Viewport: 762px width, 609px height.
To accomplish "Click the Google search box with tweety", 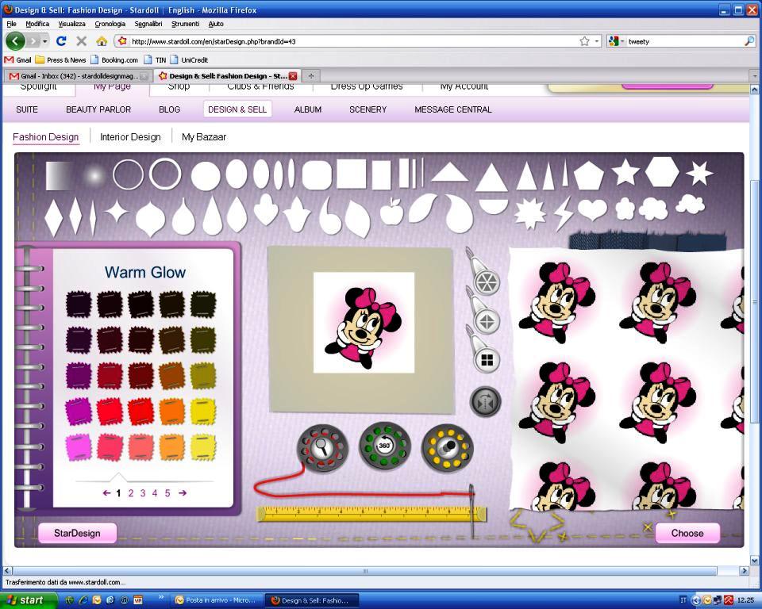I will pos(684,41).
